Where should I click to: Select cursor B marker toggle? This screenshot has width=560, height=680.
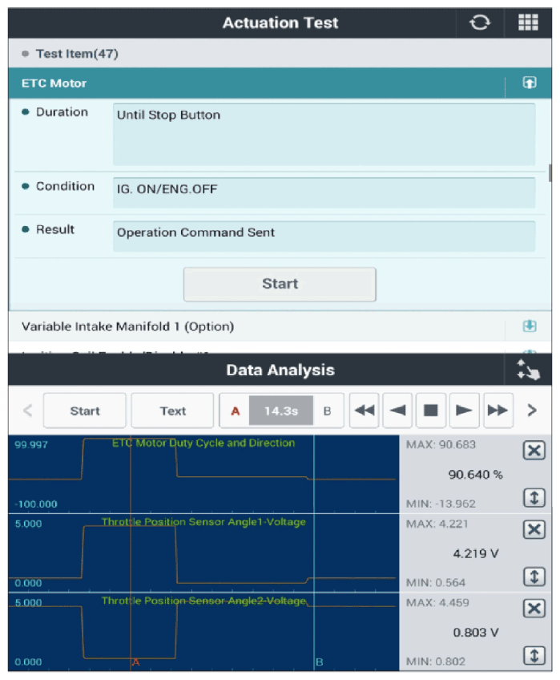click(x=327, y=411)
